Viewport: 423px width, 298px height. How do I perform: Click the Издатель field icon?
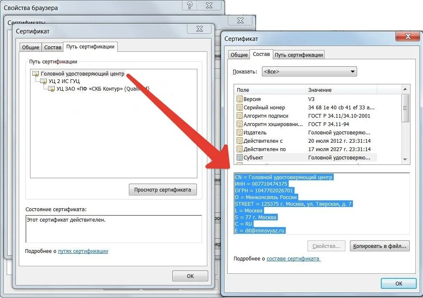tap(239, 133)
